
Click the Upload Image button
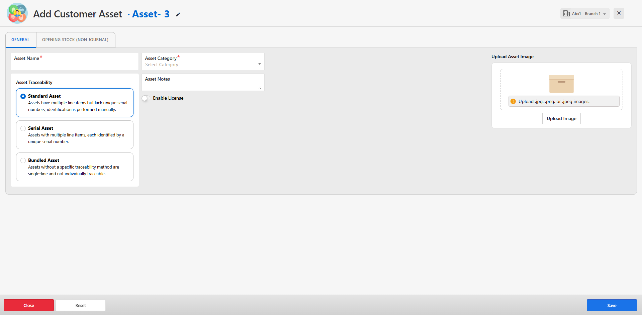[561, 118]
